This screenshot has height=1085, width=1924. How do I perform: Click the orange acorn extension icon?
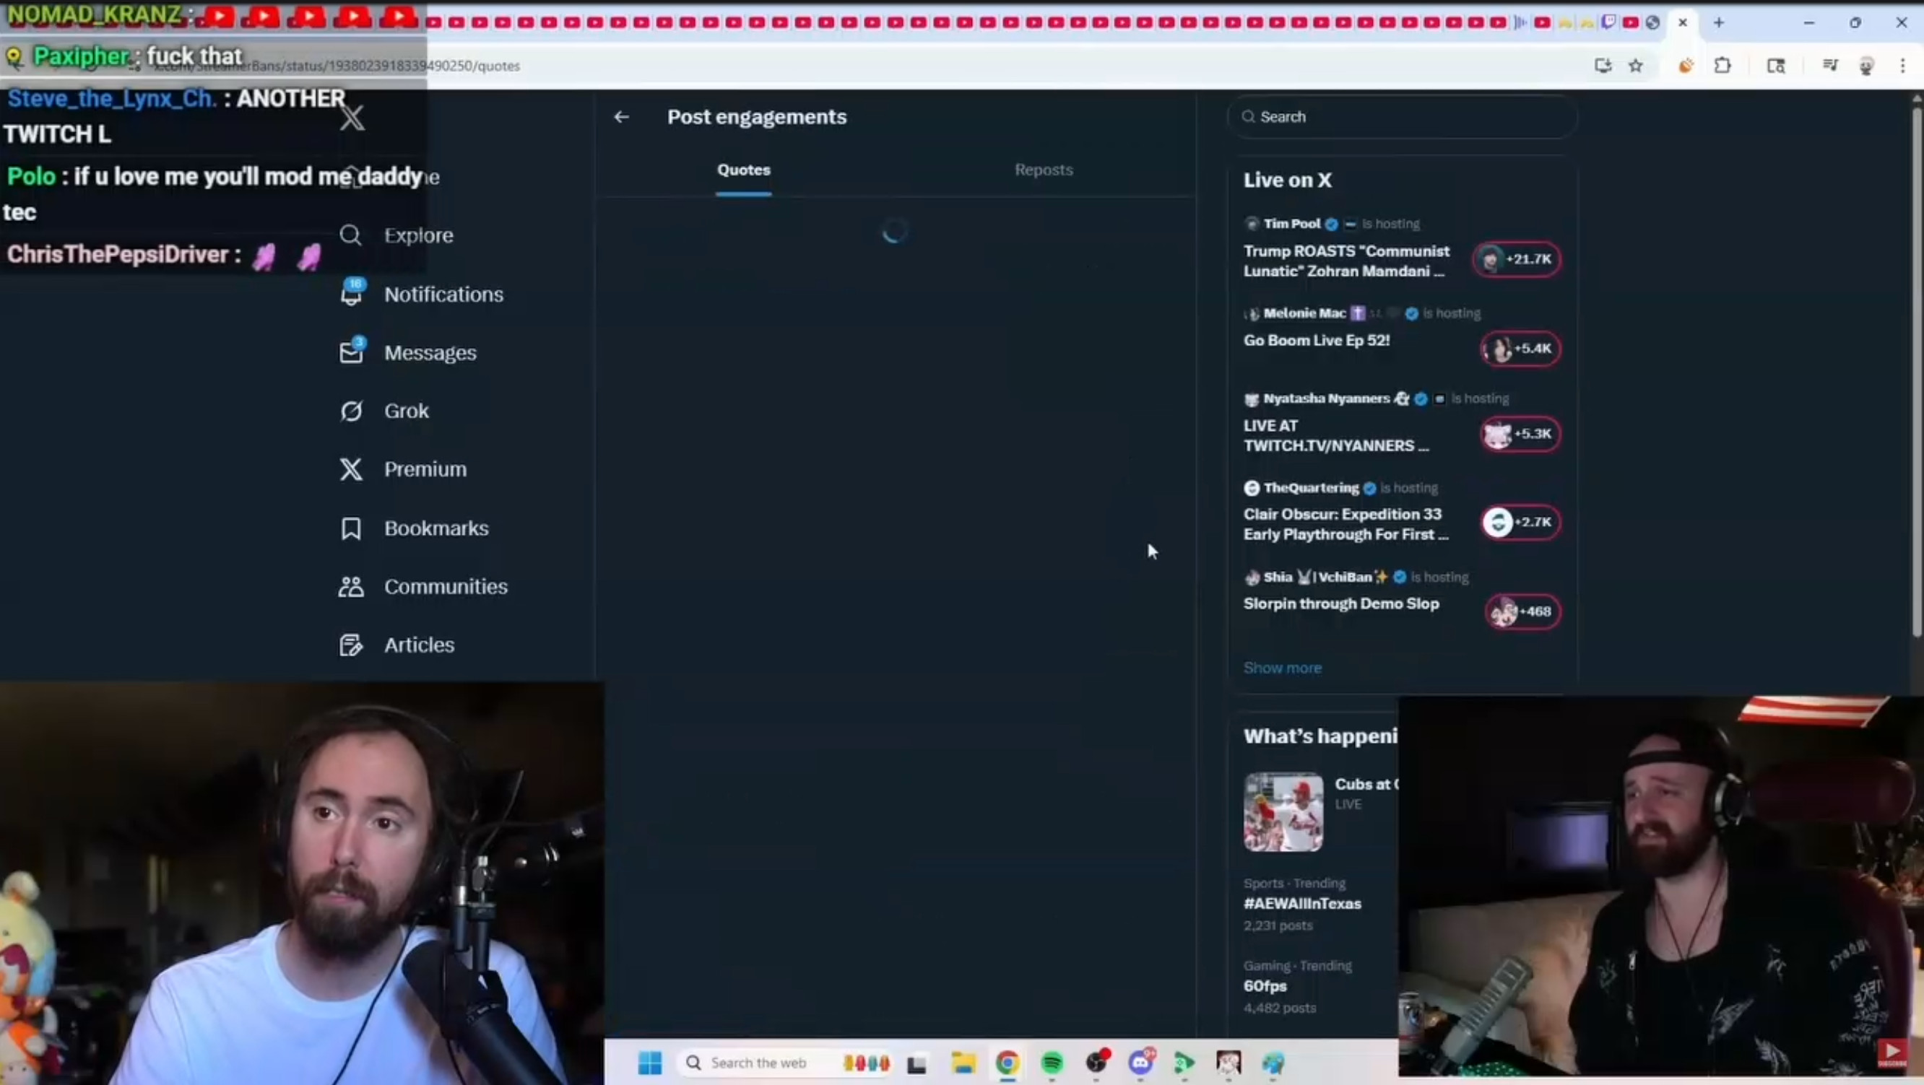(x=1686, y=66)
